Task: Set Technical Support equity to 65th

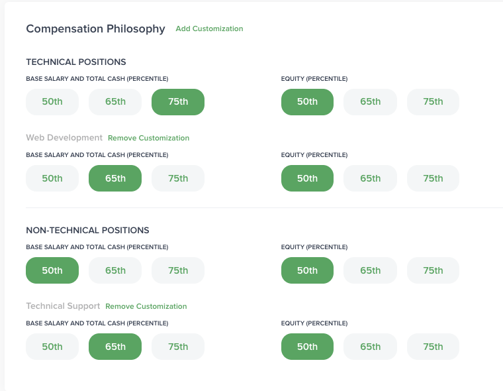Action: pyautogui.click(x=371, y=347)
